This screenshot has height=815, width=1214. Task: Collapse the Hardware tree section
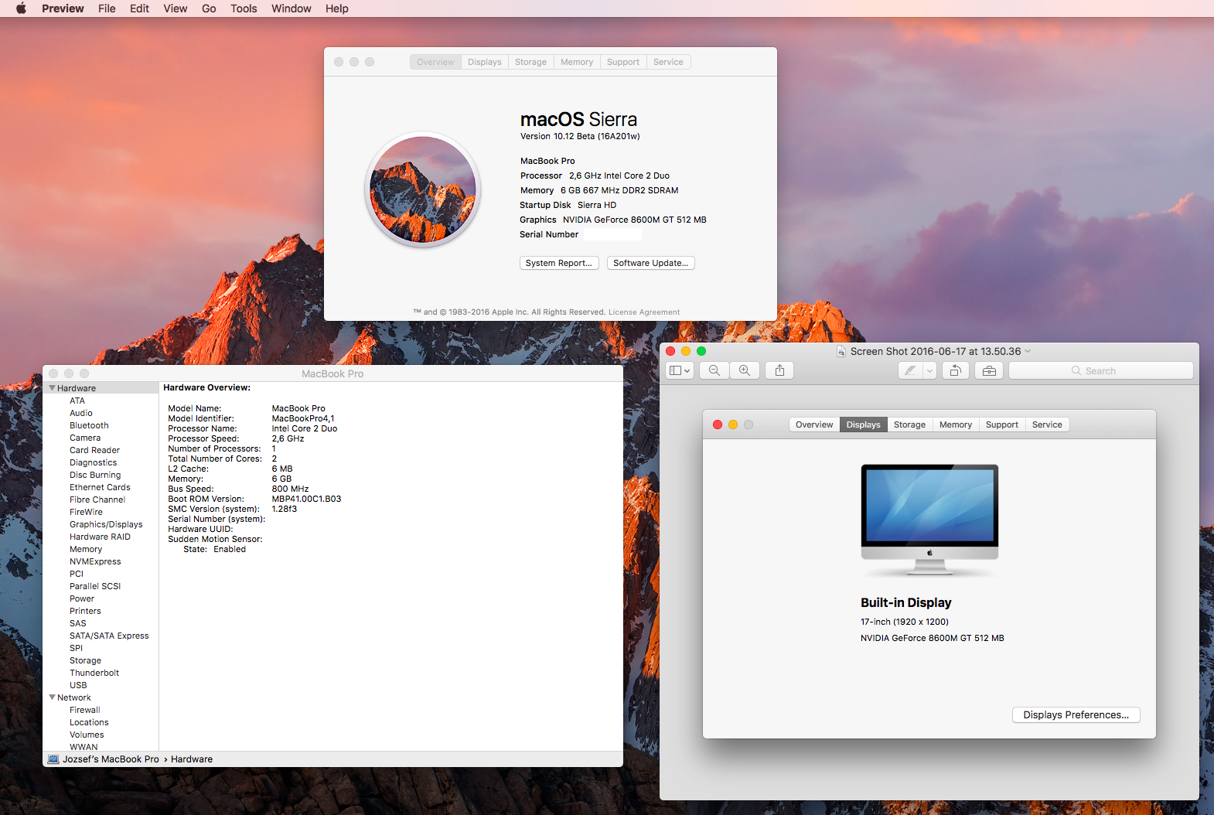tap(53, 388)
